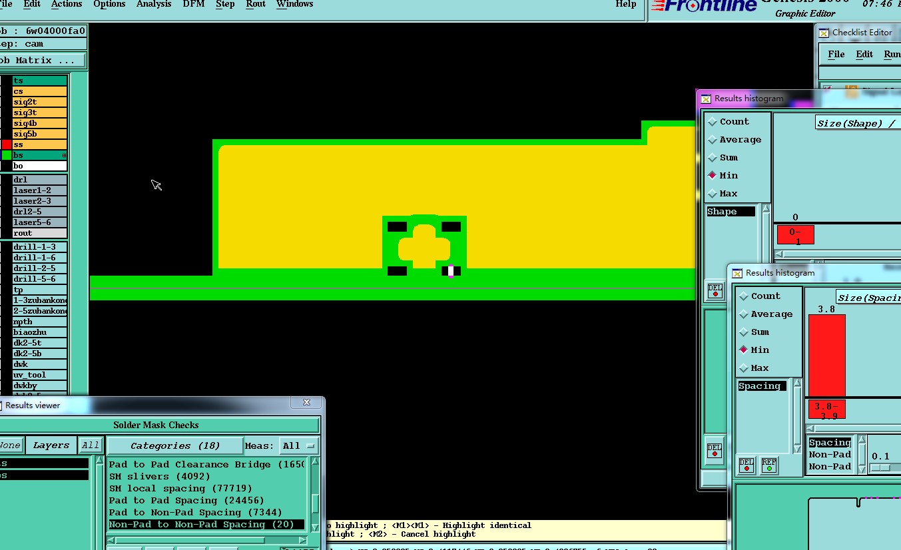Click the Job Matrix button

click(43, 61)
